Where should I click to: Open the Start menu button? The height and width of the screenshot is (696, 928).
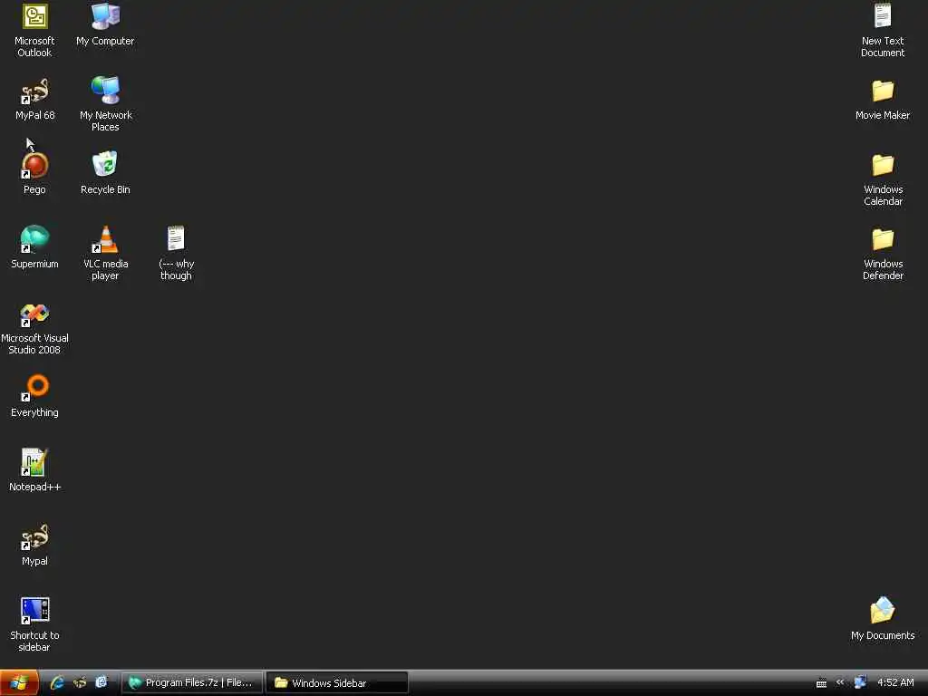[19, 683]
